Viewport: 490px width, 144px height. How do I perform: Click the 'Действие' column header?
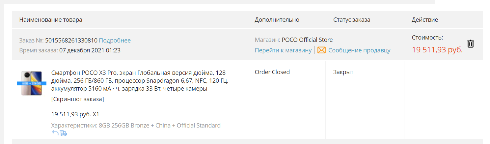coord(425,20)
